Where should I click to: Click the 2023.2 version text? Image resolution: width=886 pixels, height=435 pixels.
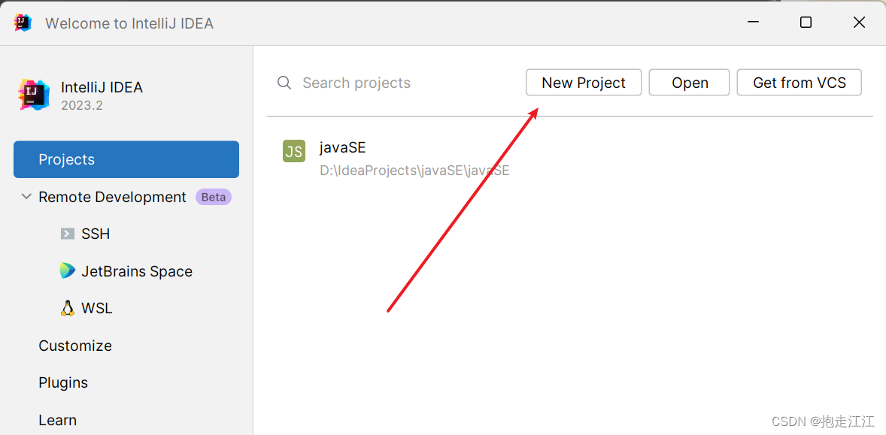[82, 105]
